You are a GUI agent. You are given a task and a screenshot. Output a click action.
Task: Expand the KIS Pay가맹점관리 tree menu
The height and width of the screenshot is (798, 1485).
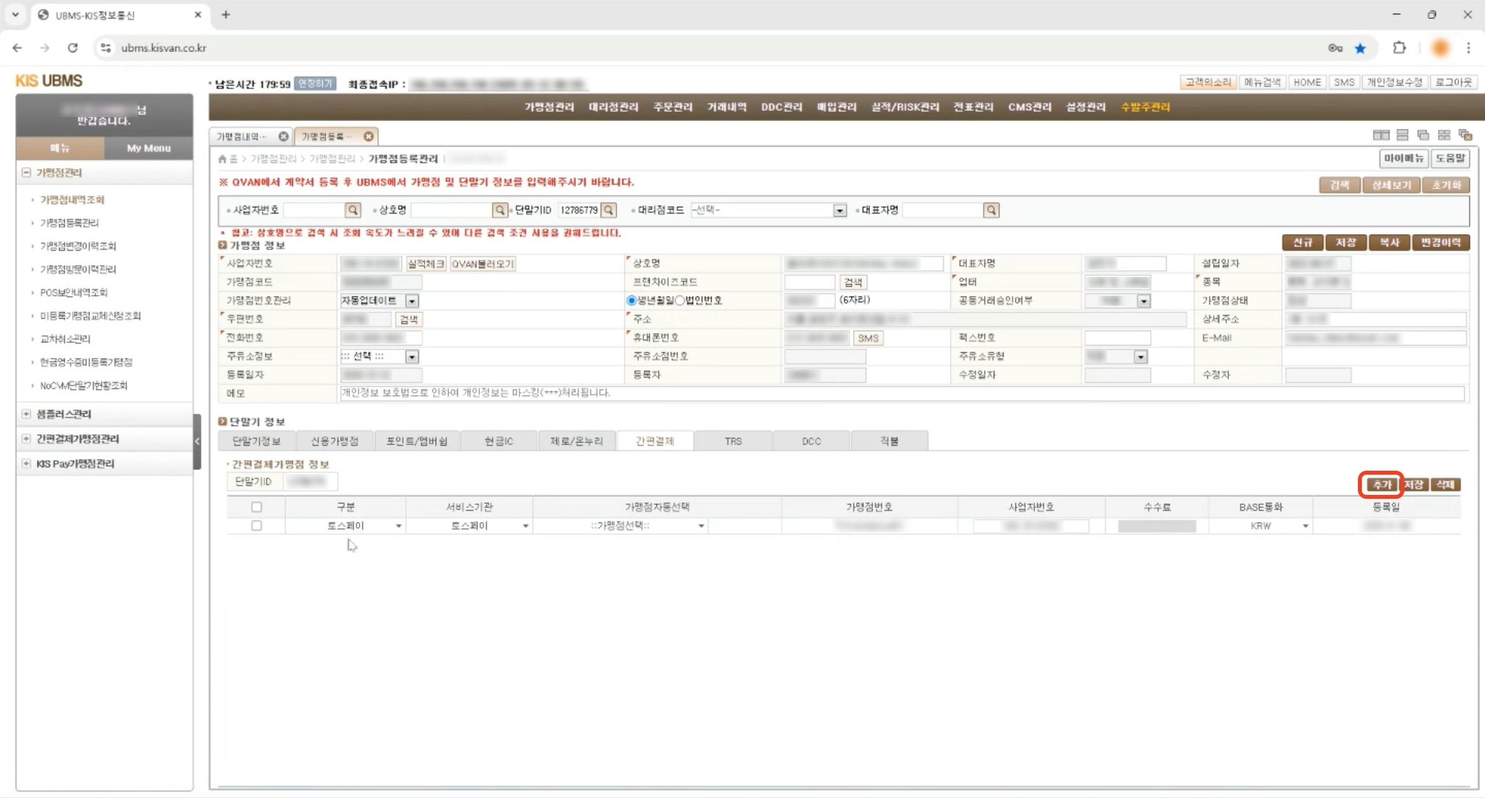coord(27,463)
